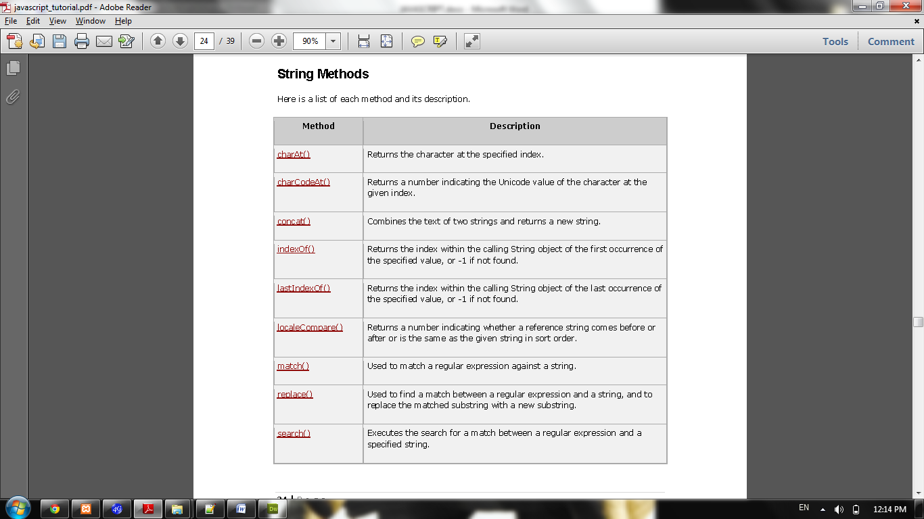
Task: Go to next page down arrow
Action: pyautogui.click(x=180, y=41)
